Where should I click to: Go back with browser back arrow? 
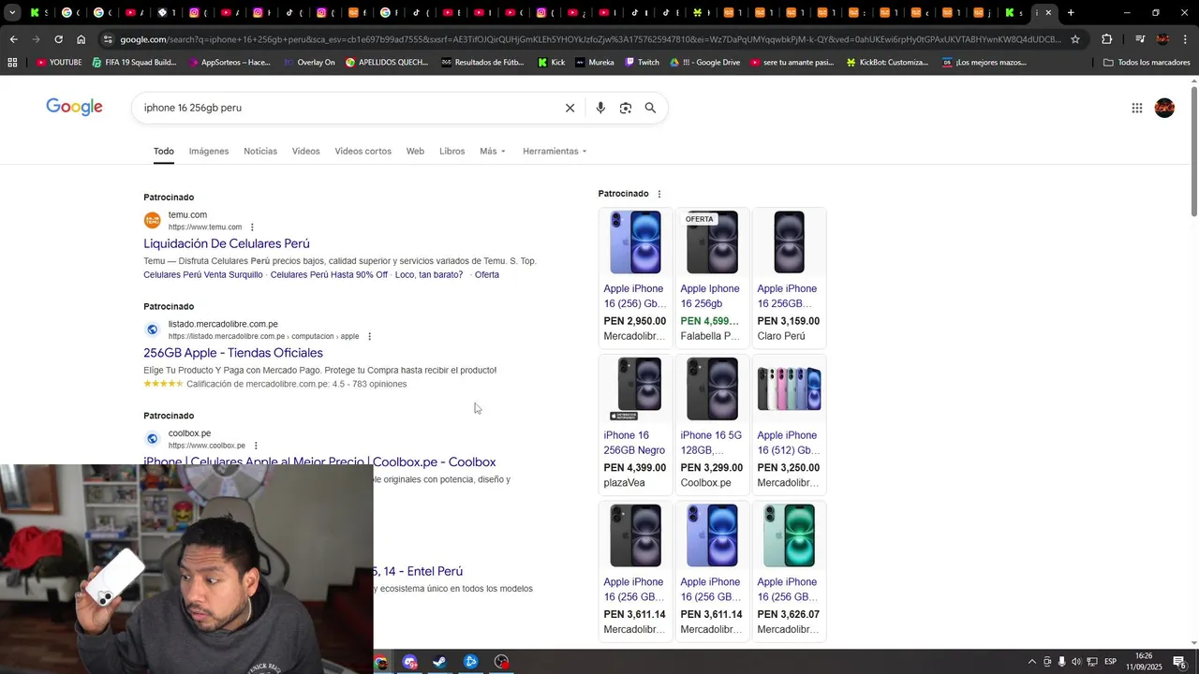(13, 39)
